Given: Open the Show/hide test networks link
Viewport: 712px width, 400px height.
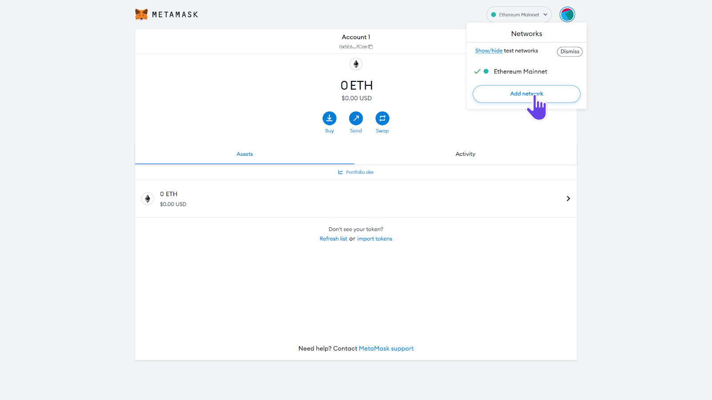Looking at the screenshot, I should tap(489, 51).
